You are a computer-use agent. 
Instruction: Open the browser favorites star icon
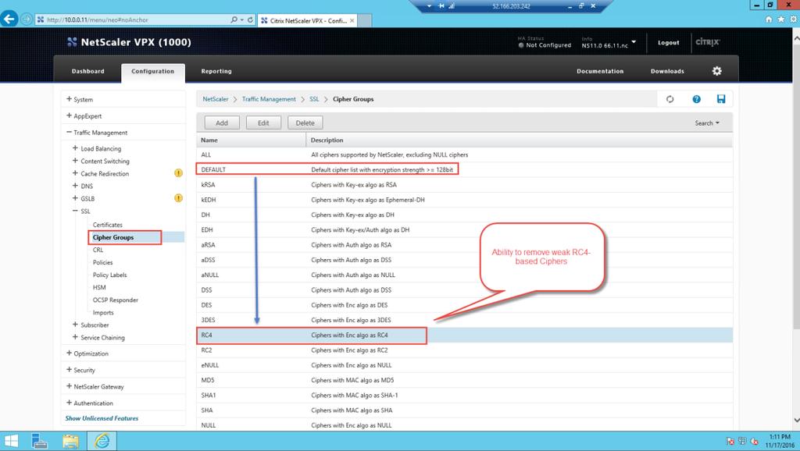click(x=781, y=20)
